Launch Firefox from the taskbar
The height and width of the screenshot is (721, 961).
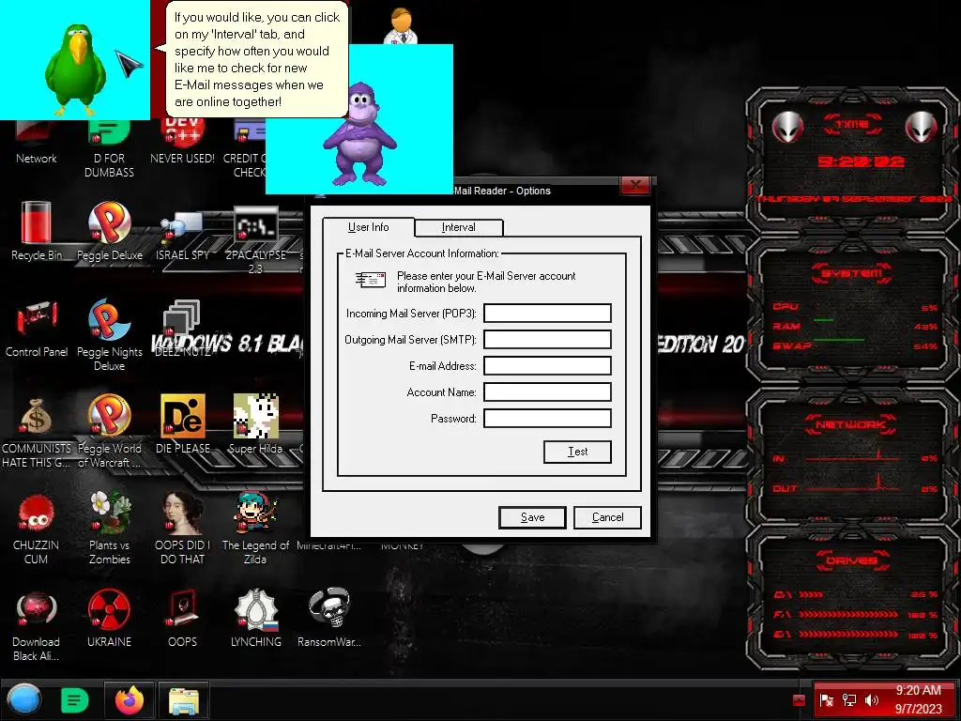pyautogui.click(x=129, y=700)
